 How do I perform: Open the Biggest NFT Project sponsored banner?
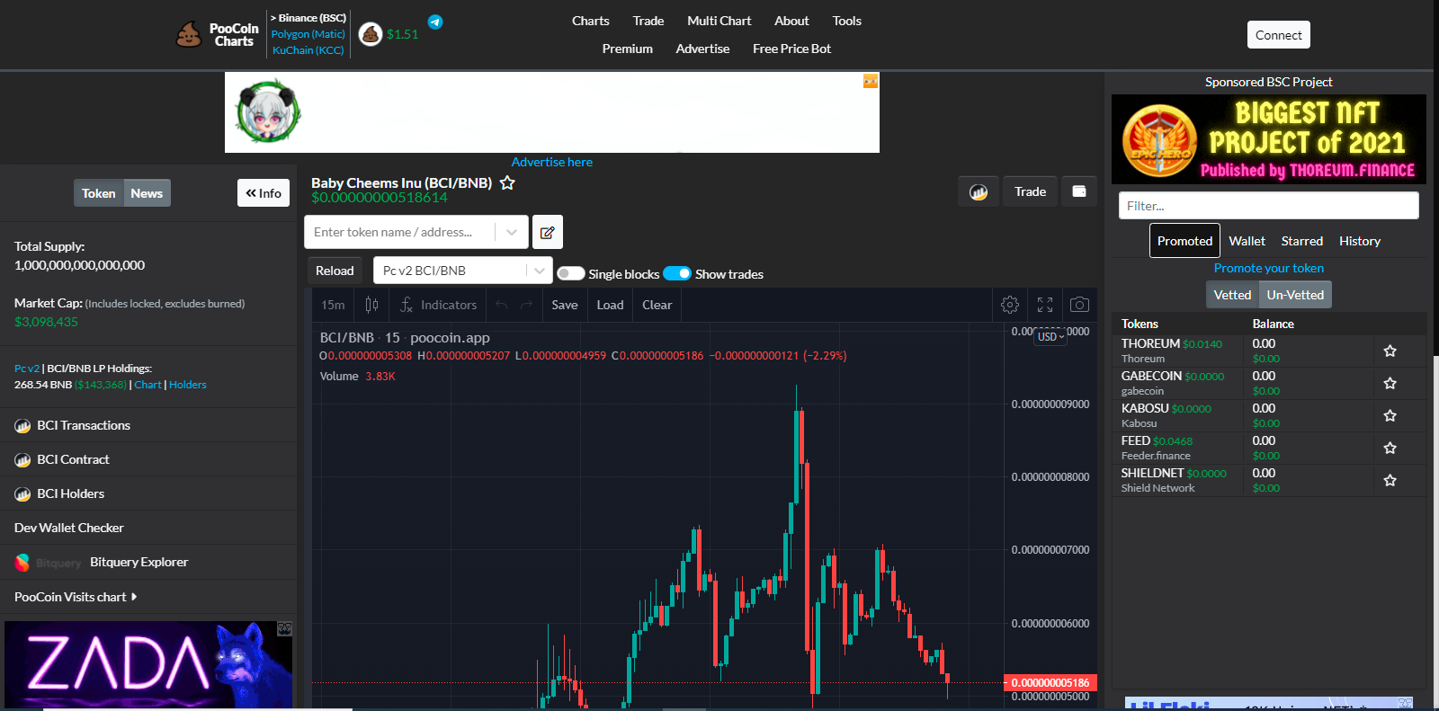pyautogui.click(x=1269, y=139)
